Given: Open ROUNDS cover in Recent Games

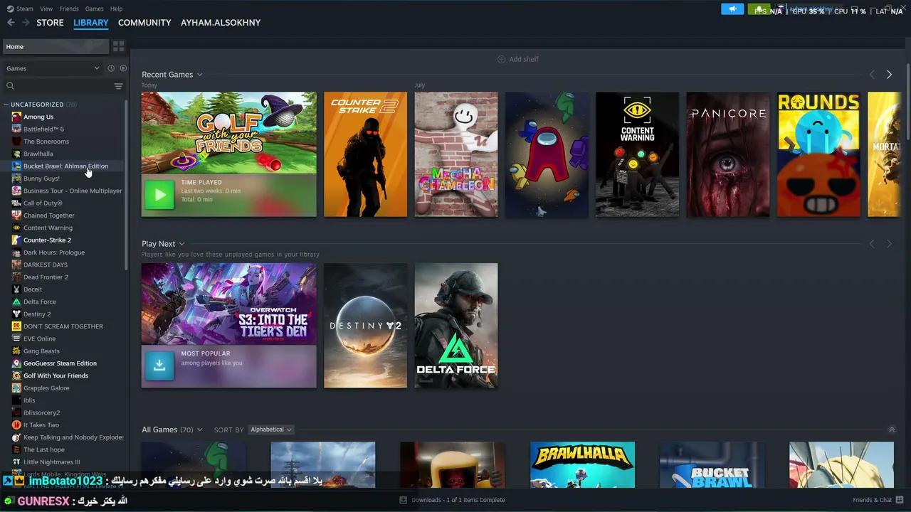Looking at the screenshot, I should tap(818, 154).
